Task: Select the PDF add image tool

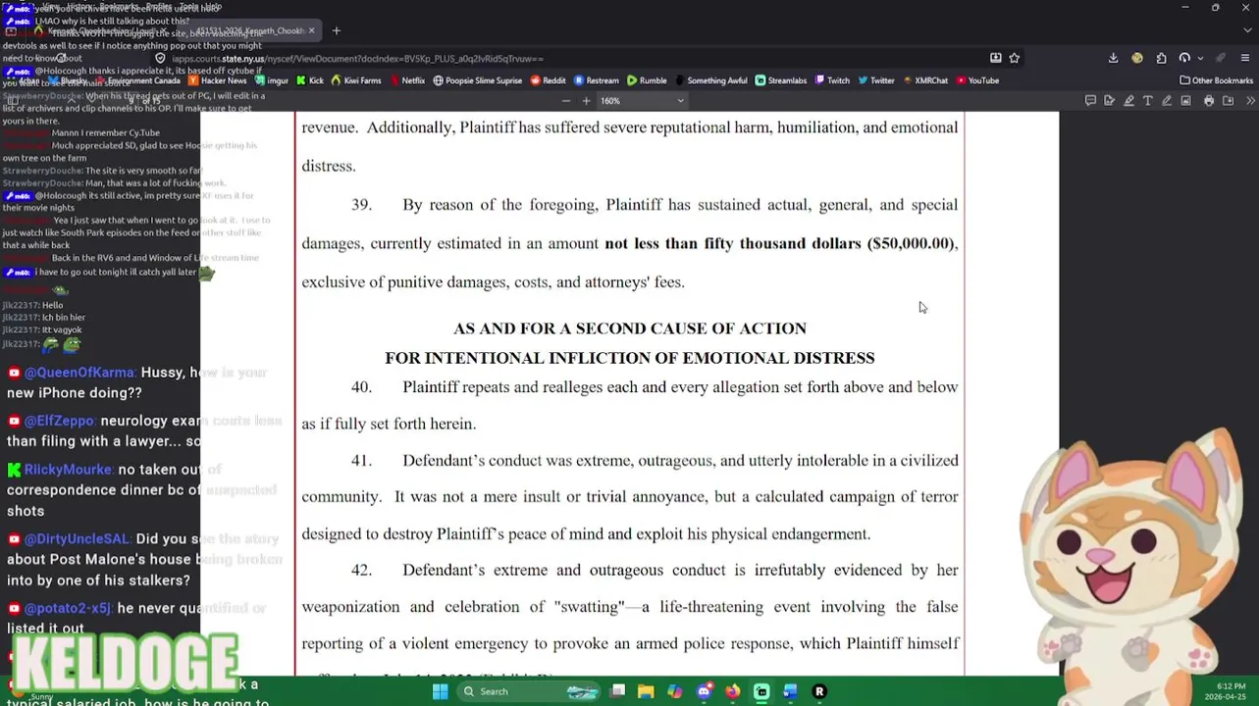Action: tap(1185, 100)
